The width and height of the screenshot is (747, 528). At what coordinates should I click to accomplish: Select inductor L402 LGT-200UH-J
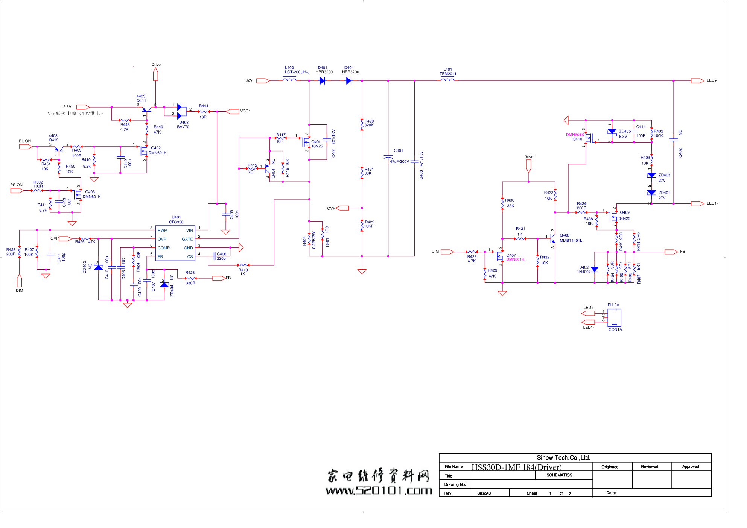point(289,80)
